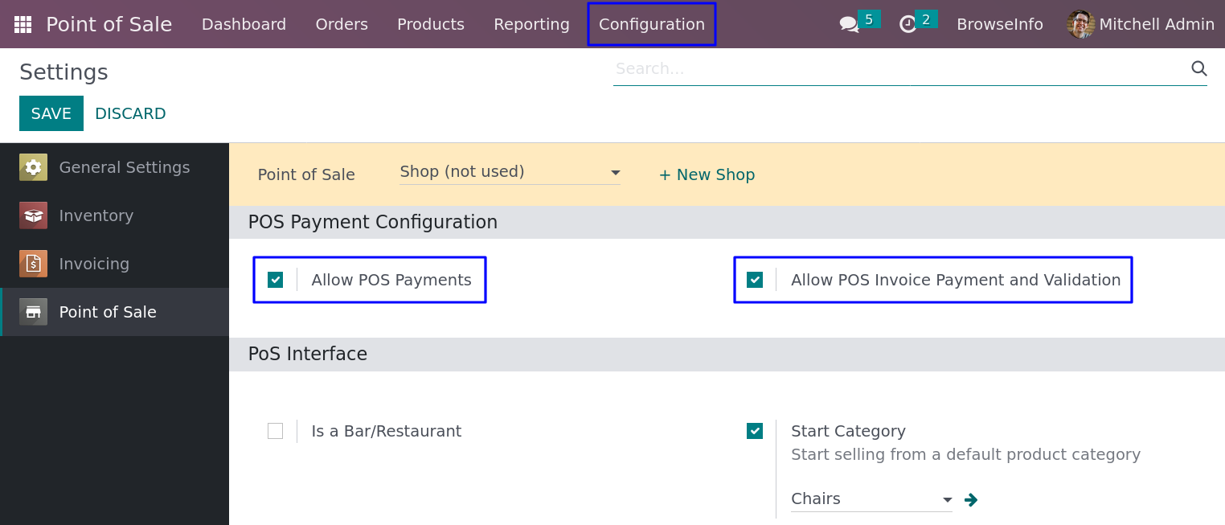This screenshot has width=1225, height=525.
Task: Click the Point of Sale shop icon
Action: click(33, 312)
